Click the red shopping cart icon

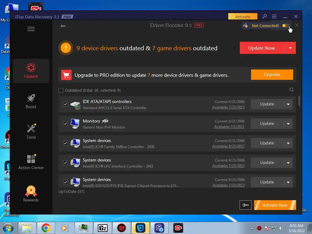pos(66,75)
